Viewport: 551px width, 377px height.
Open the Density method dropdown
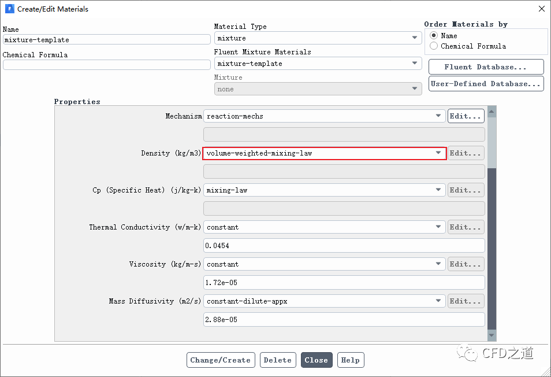[324, 153]
